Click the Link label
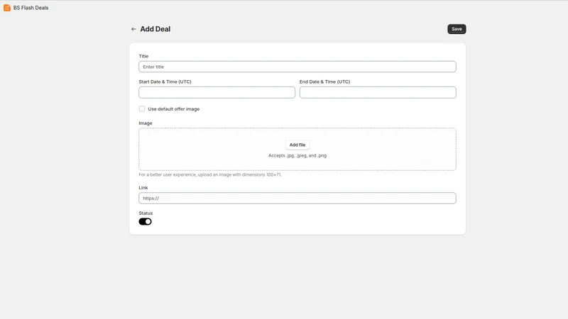The image size is (568, 319). click(x=143, y=187)
